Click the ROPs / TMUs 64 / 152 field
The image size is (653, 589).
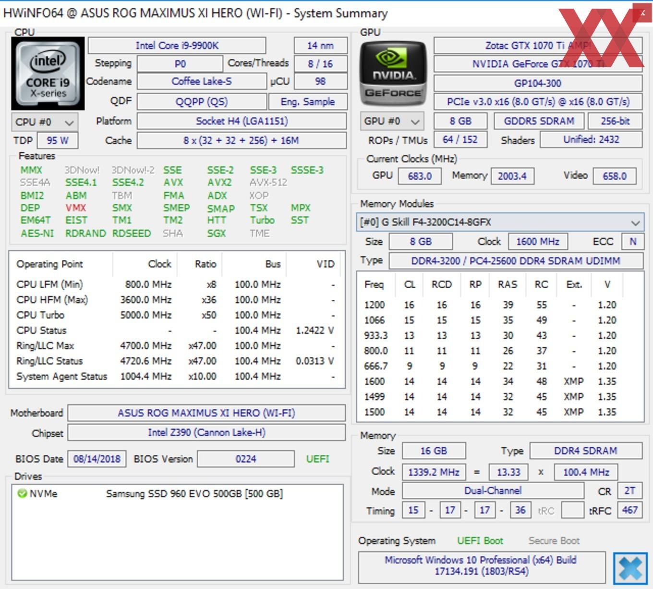pos(460,139)
